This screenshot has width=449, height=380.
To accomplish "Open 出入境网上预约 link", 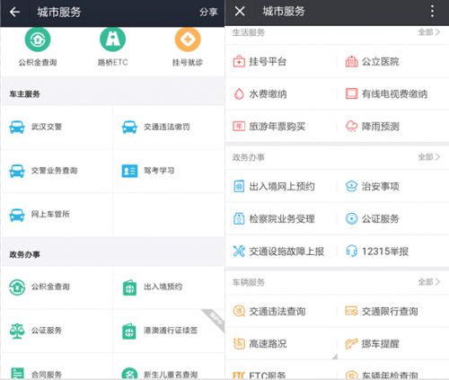I will [x=281, y=187].
